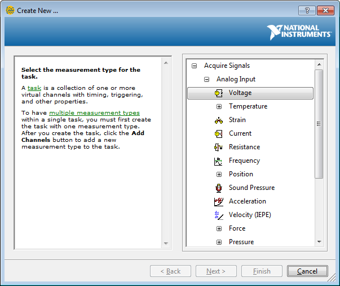
Task: Click the Help question mark button
Action: [306, 11]
